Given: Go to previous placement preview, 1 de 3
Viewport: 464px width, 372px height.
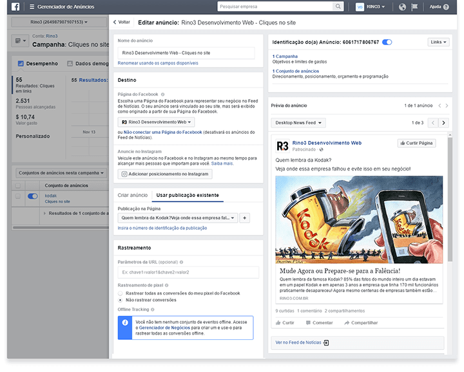Looking at the screenshot, I should coord(433,123).
